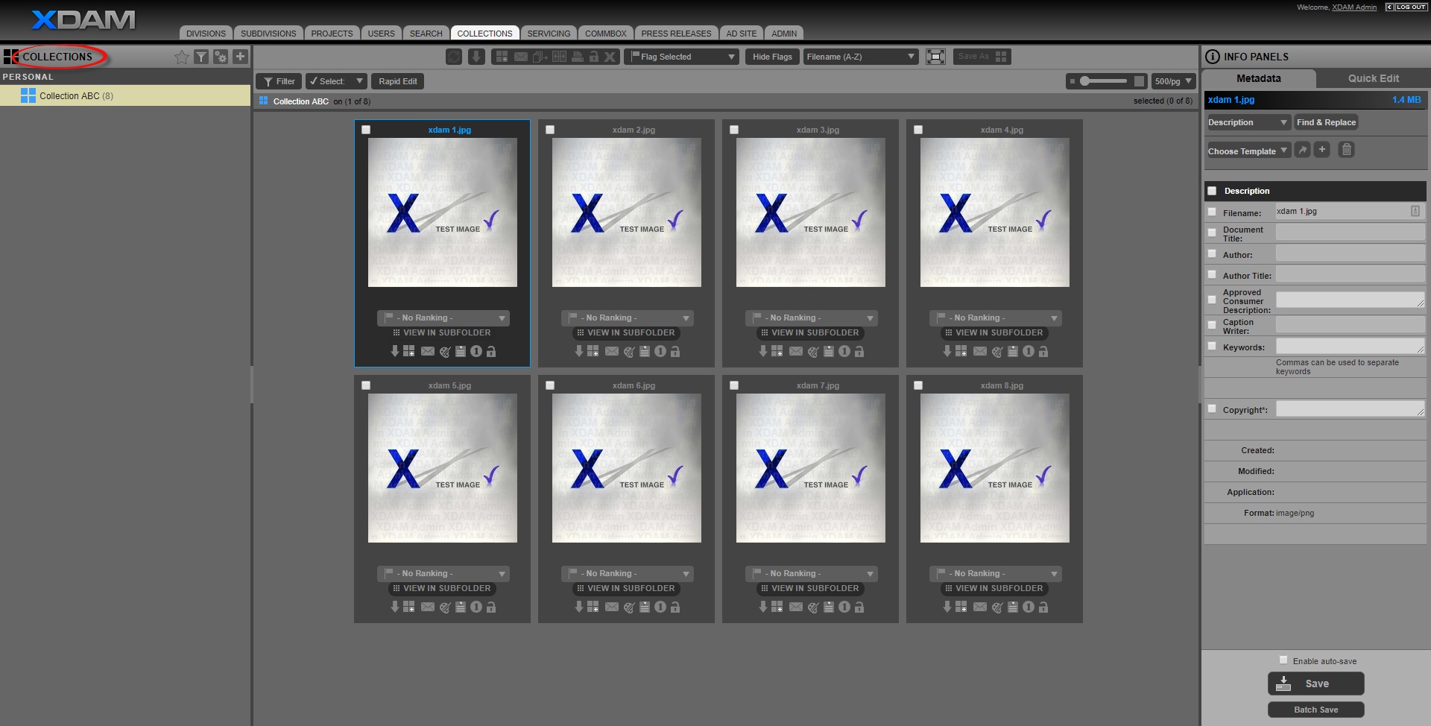The width and height of the screenshot is (1431, 726).
Task: Tick the Keywords field checkbox
Action: click(1212, 346)
